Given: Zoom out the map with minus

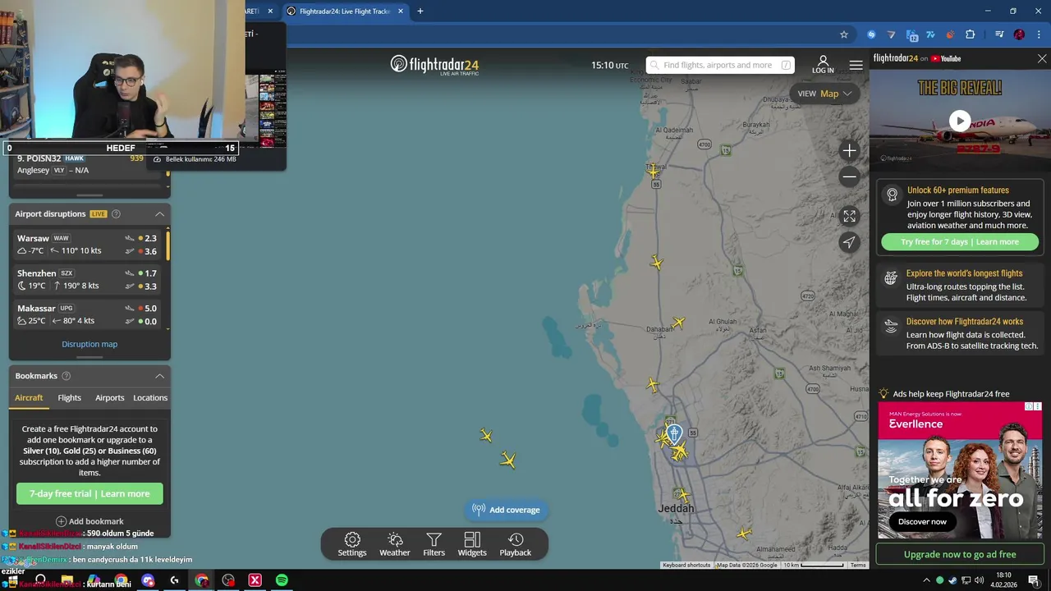Looking at the screenshot, I should [849, 176].
